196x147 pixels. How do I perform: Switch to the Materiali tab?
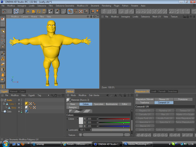tap(14, 91)
